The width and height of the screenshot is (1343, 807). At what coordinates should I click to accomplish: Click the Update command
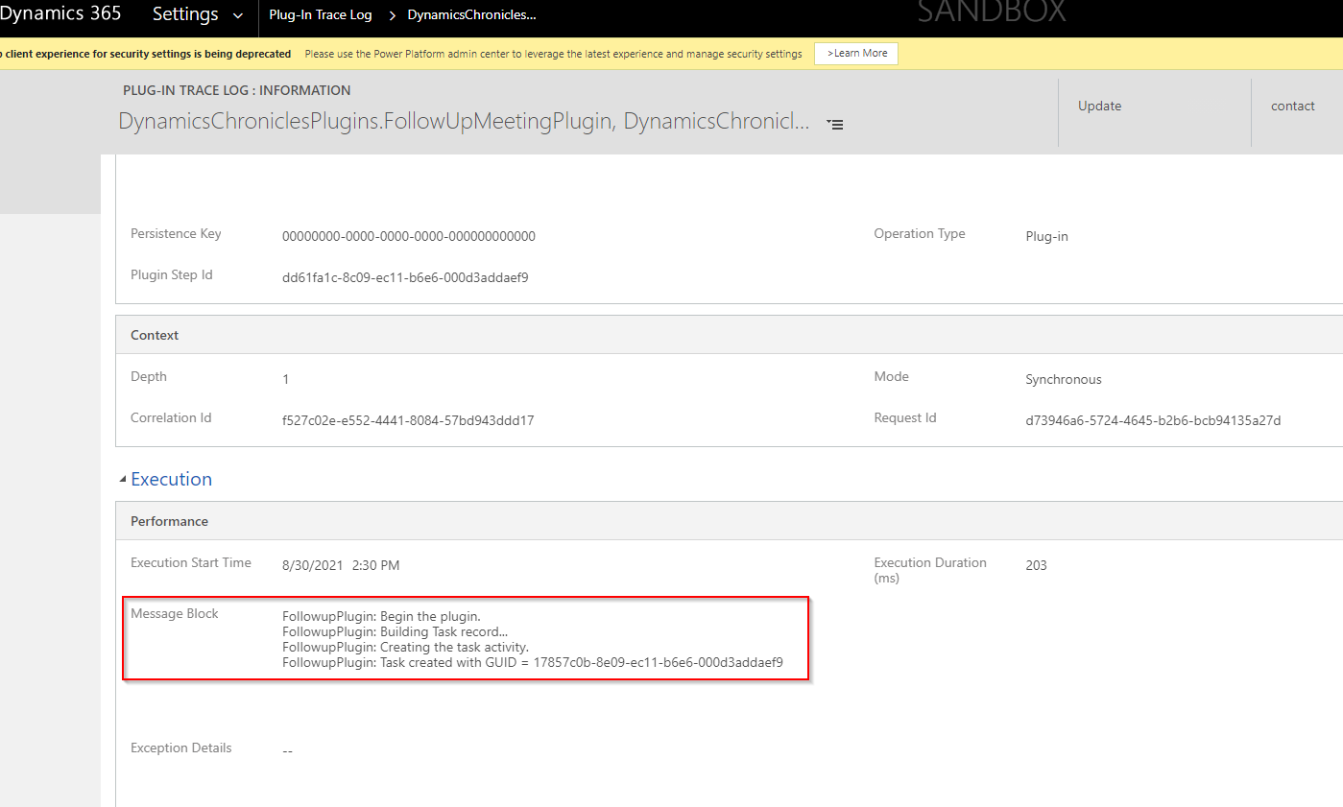(x=1098, y=106)
